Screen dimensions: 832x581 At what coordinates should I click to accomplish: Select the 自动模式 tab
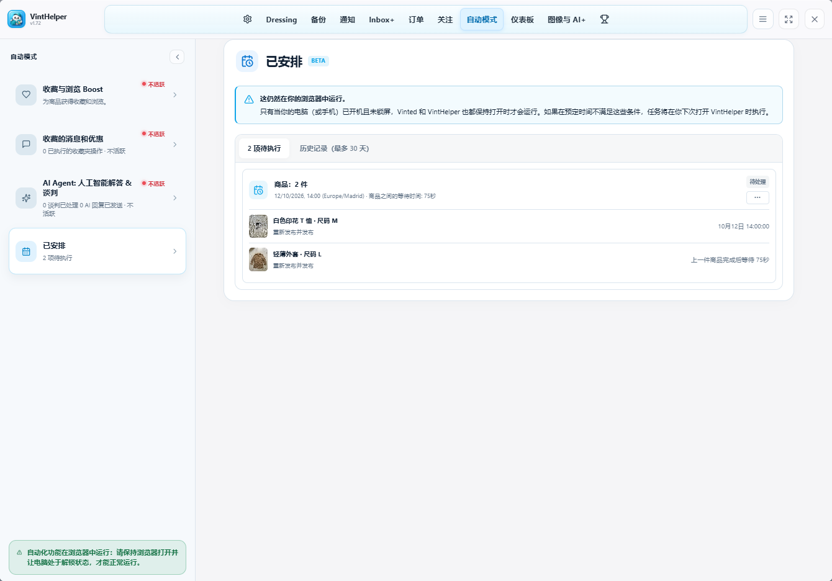[482, 20]
